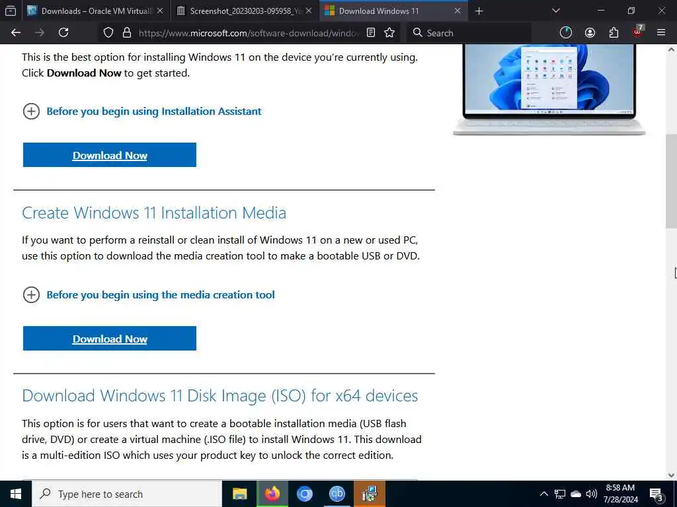Viewport: 677px width, 507px height.
Task: Open the Firefox hamburger menu
Action: (661, 33)
